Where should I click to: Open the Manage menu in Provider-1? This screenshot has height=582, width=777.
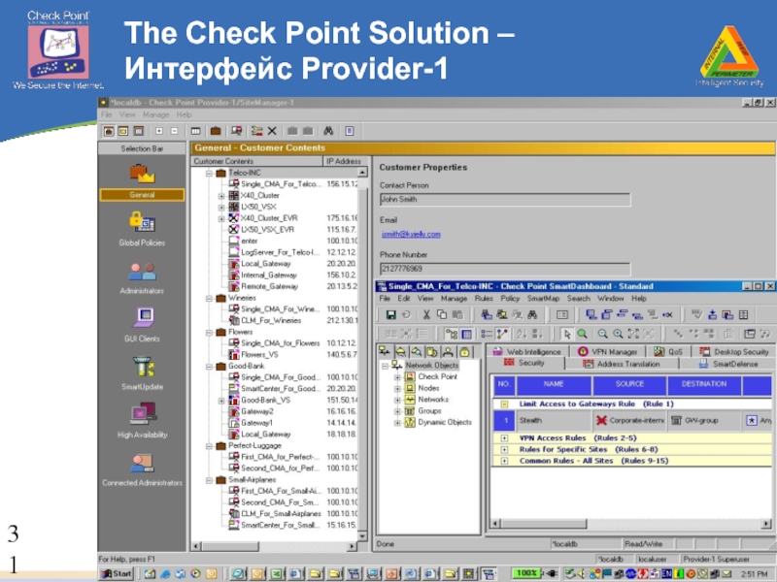point(155,114)
